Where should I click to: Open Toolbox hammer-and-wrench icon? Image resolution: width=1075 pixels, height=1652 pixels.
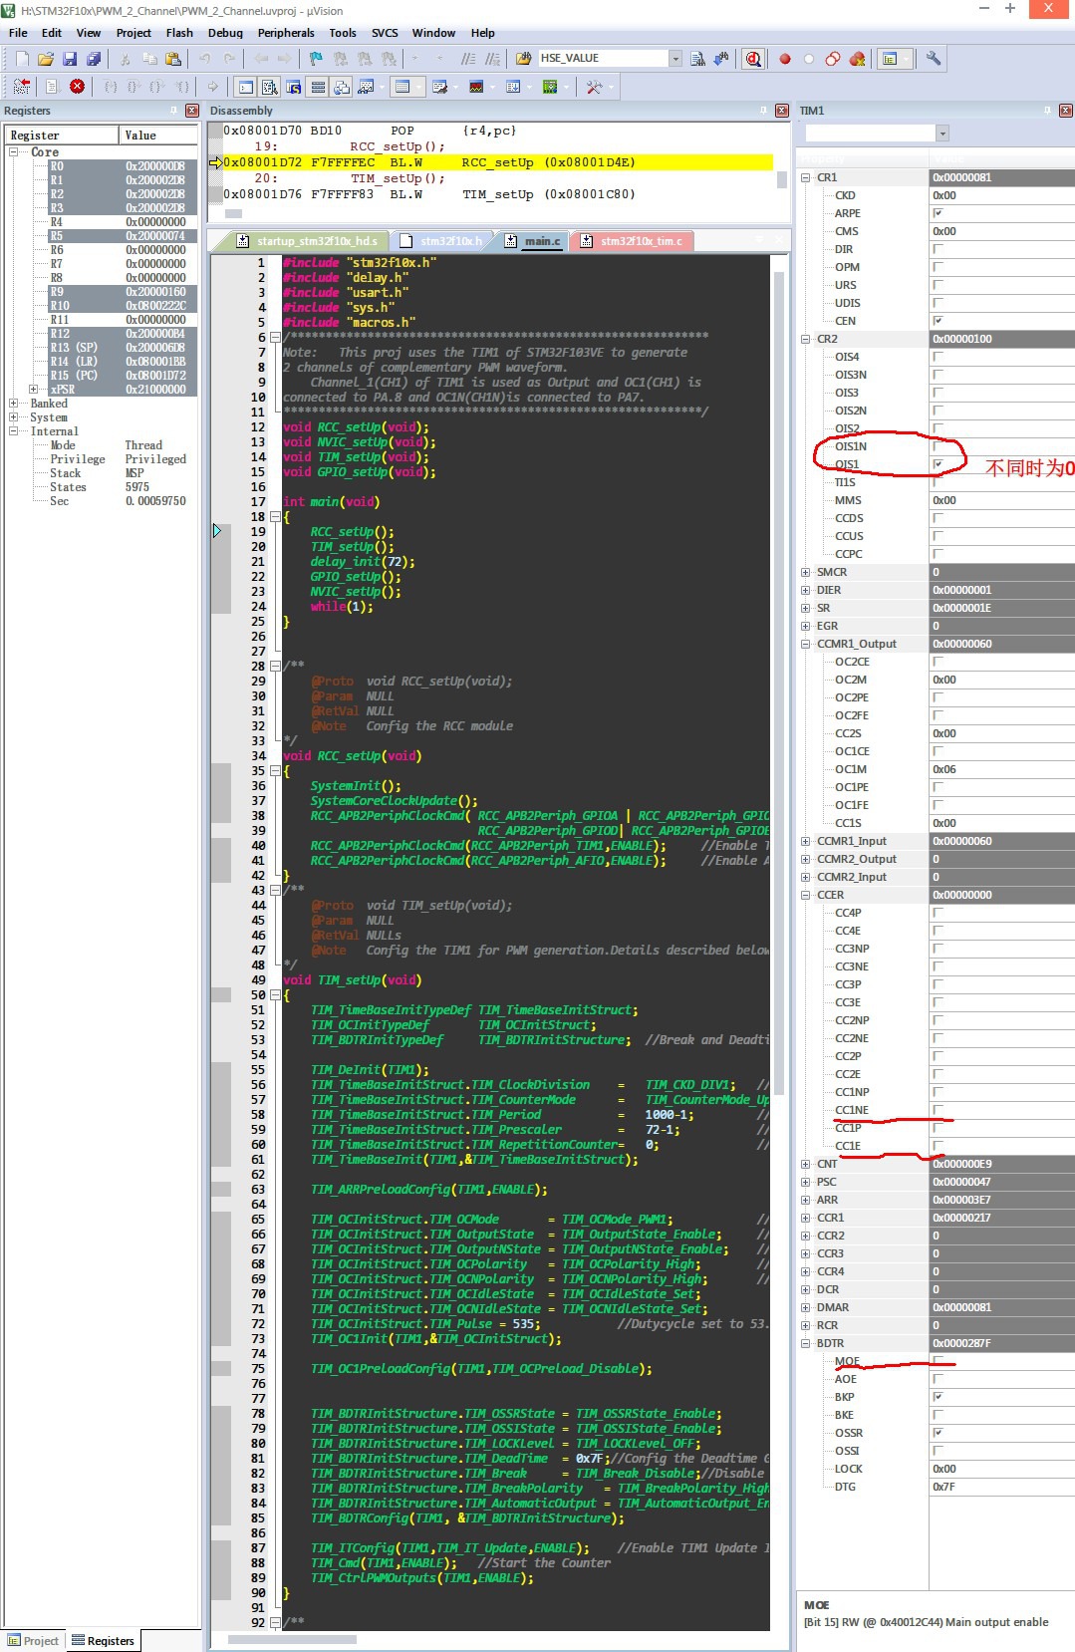tap(594, 87)
